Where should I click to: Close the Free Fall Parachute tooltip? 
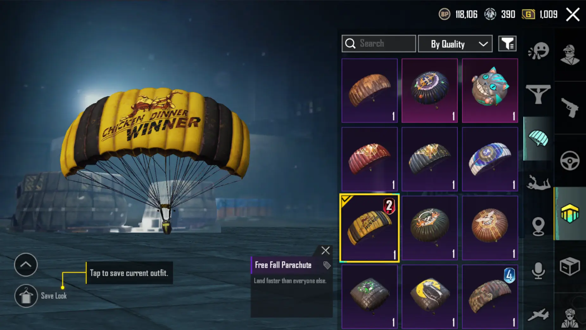click(325, 250)
